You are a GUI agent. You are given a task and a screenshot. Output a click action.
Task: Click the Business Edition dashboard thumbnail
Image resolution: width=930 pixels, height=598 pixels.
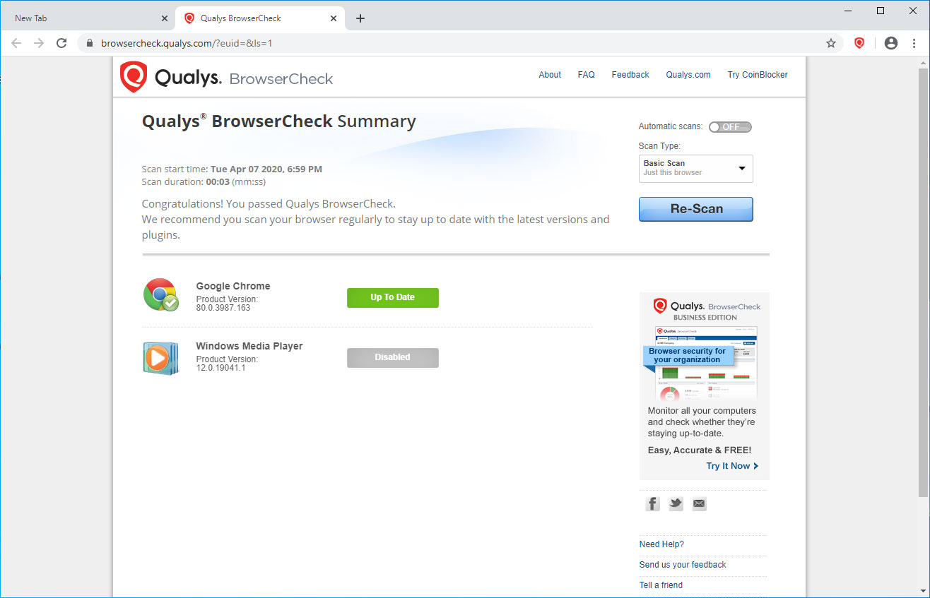tap(706, 363)
